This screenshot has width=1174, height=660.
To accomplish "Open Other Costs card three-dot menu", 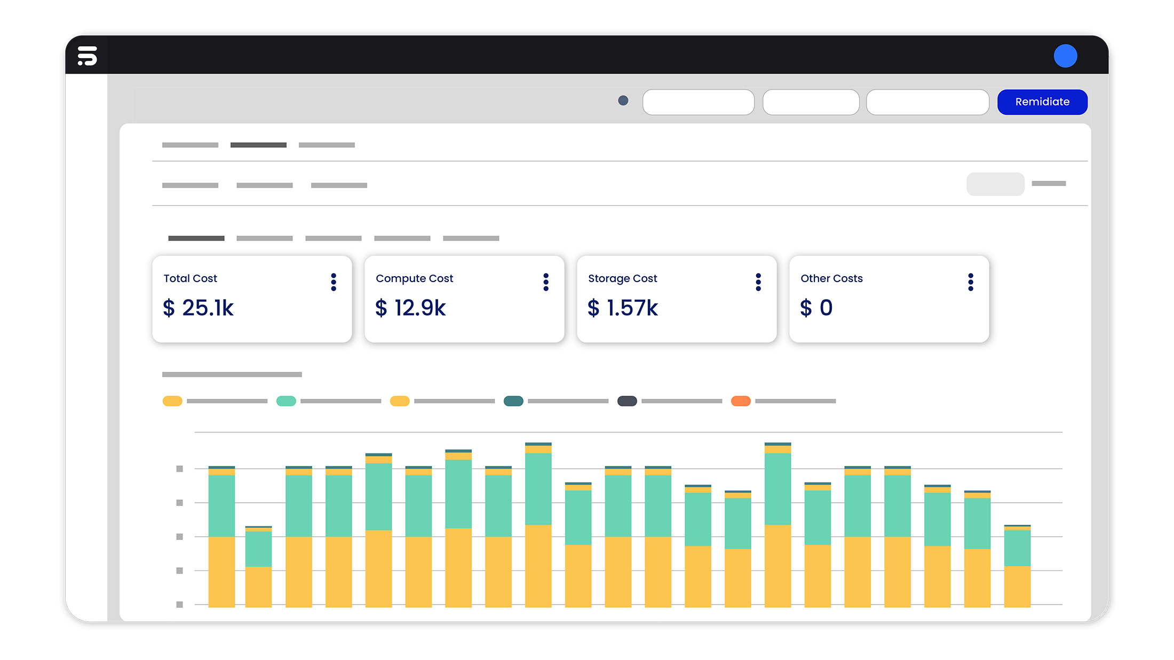I will [x=971, y=282].
